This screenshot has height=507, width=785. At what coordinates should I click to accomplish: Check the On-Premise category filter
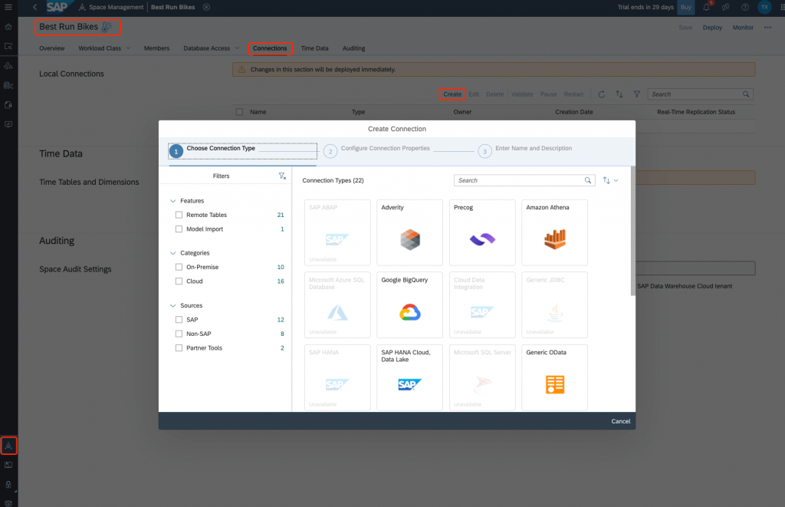[x=179, y=267]
